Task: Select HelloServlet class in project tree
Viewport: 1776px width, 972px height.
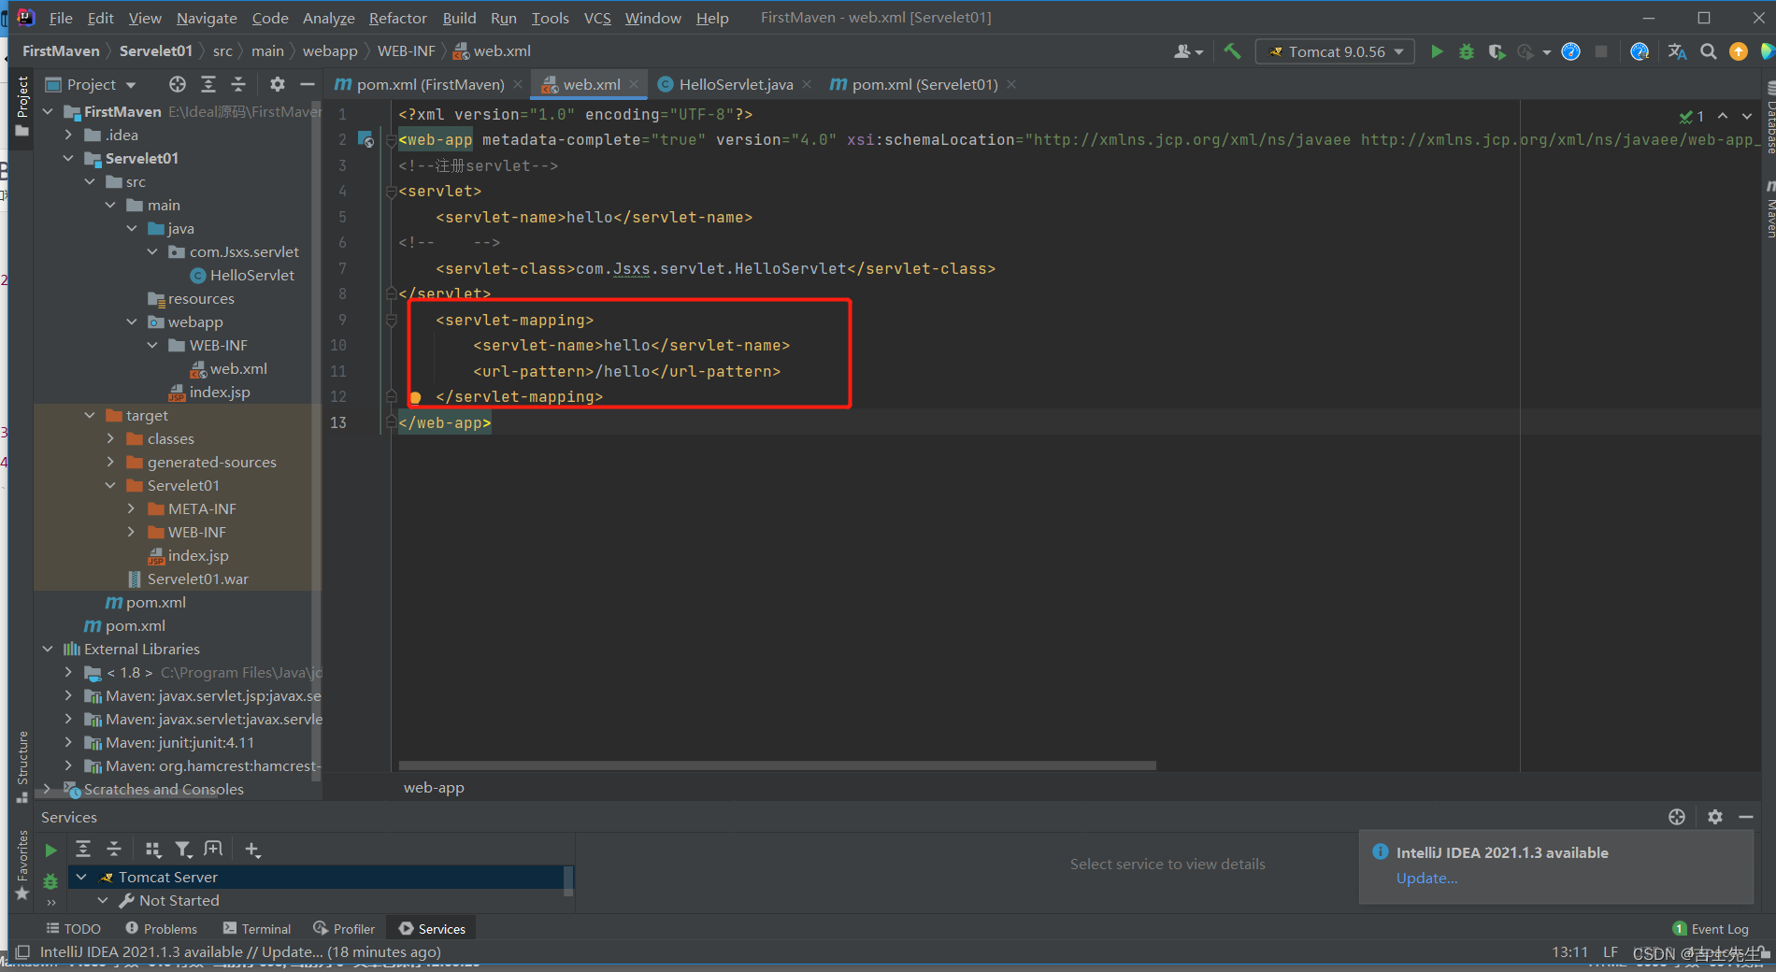Action: coord(243,276)
